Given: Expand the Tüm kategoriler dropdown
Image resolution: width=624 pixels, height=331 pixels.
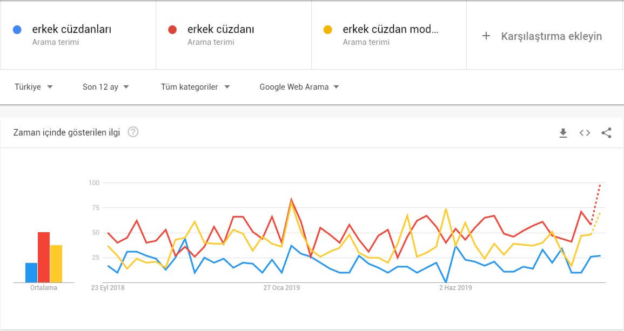Looking at the screenshot, I should point(194,86).
